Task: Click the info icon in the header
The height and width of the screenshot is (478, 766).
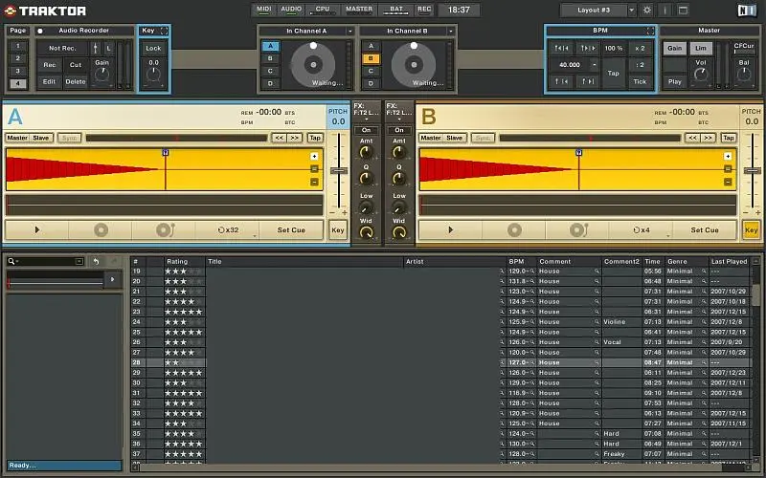Action: (665, 11)
